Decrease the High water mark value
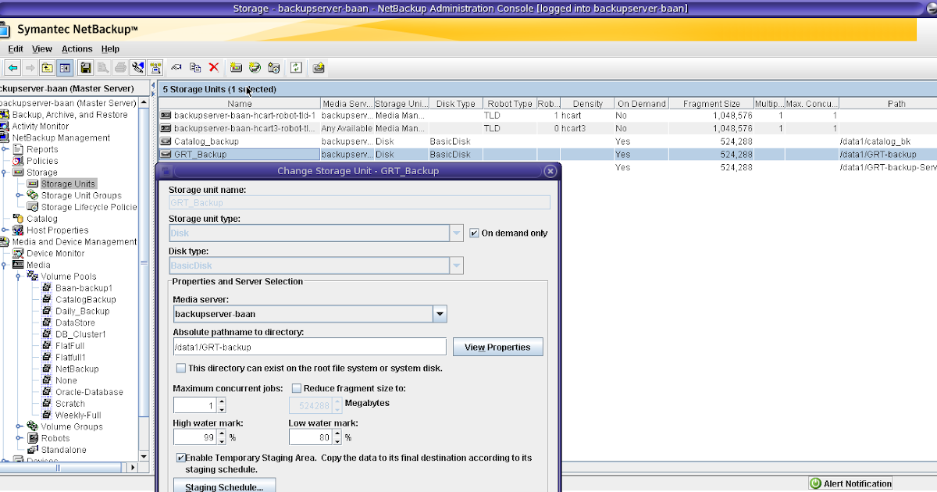 [222, 441]
